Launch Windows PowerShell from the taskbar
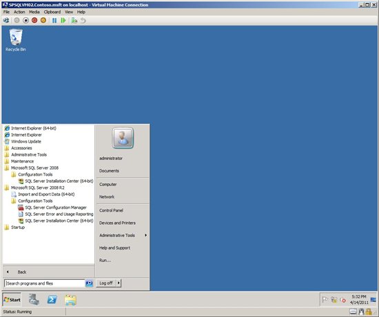Image resolution: width=379 pixels, height=317 pixels. 52,300
